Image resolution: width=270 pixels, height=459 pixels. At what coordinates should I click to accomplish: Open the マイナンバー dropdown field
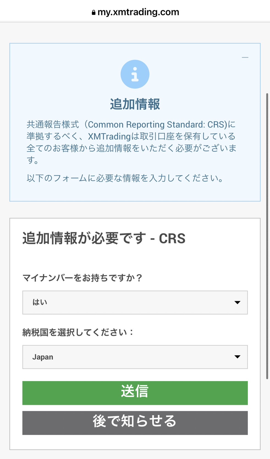point(135,303)
